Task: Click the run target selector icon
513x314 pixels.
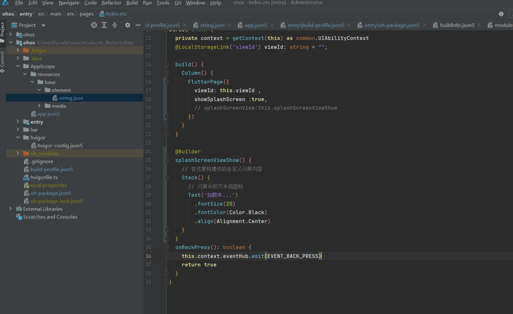Action: tap(501, 14)
